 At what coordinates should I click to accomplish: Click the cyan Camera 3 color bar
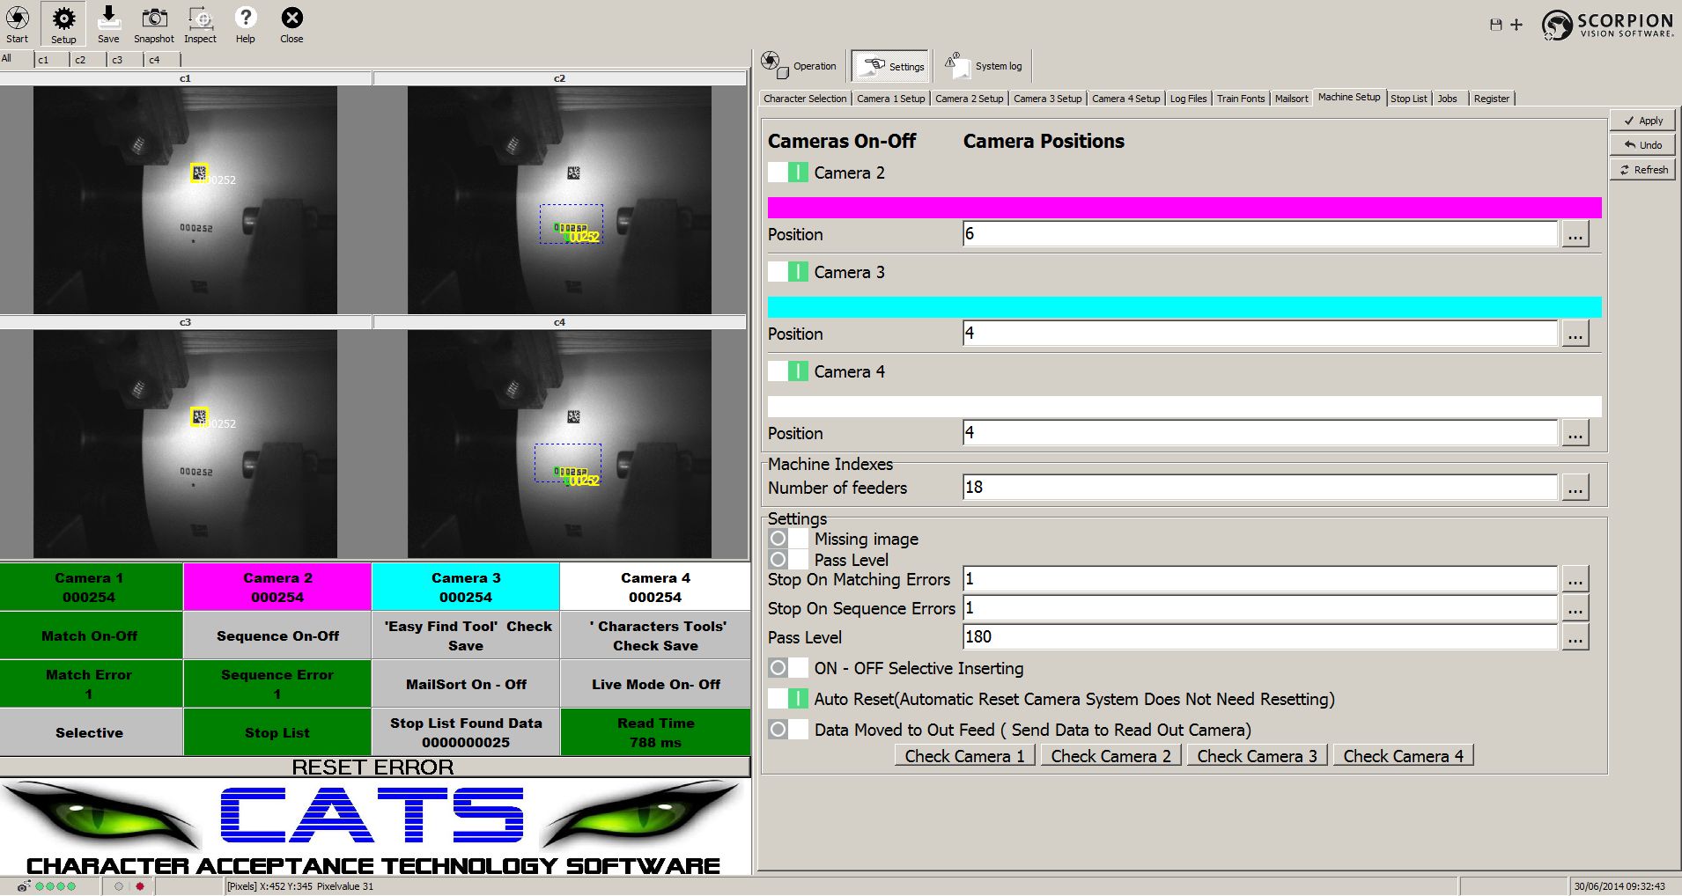pyautogui.click(x=1184, y=307)
